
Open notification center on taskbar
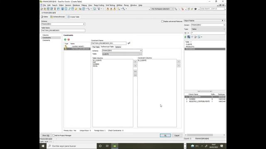pyautogui.click(x=222, y=146)
